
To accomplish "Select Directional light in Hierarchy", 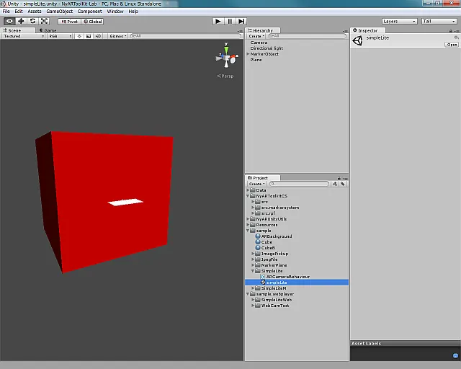I will 267,48.
